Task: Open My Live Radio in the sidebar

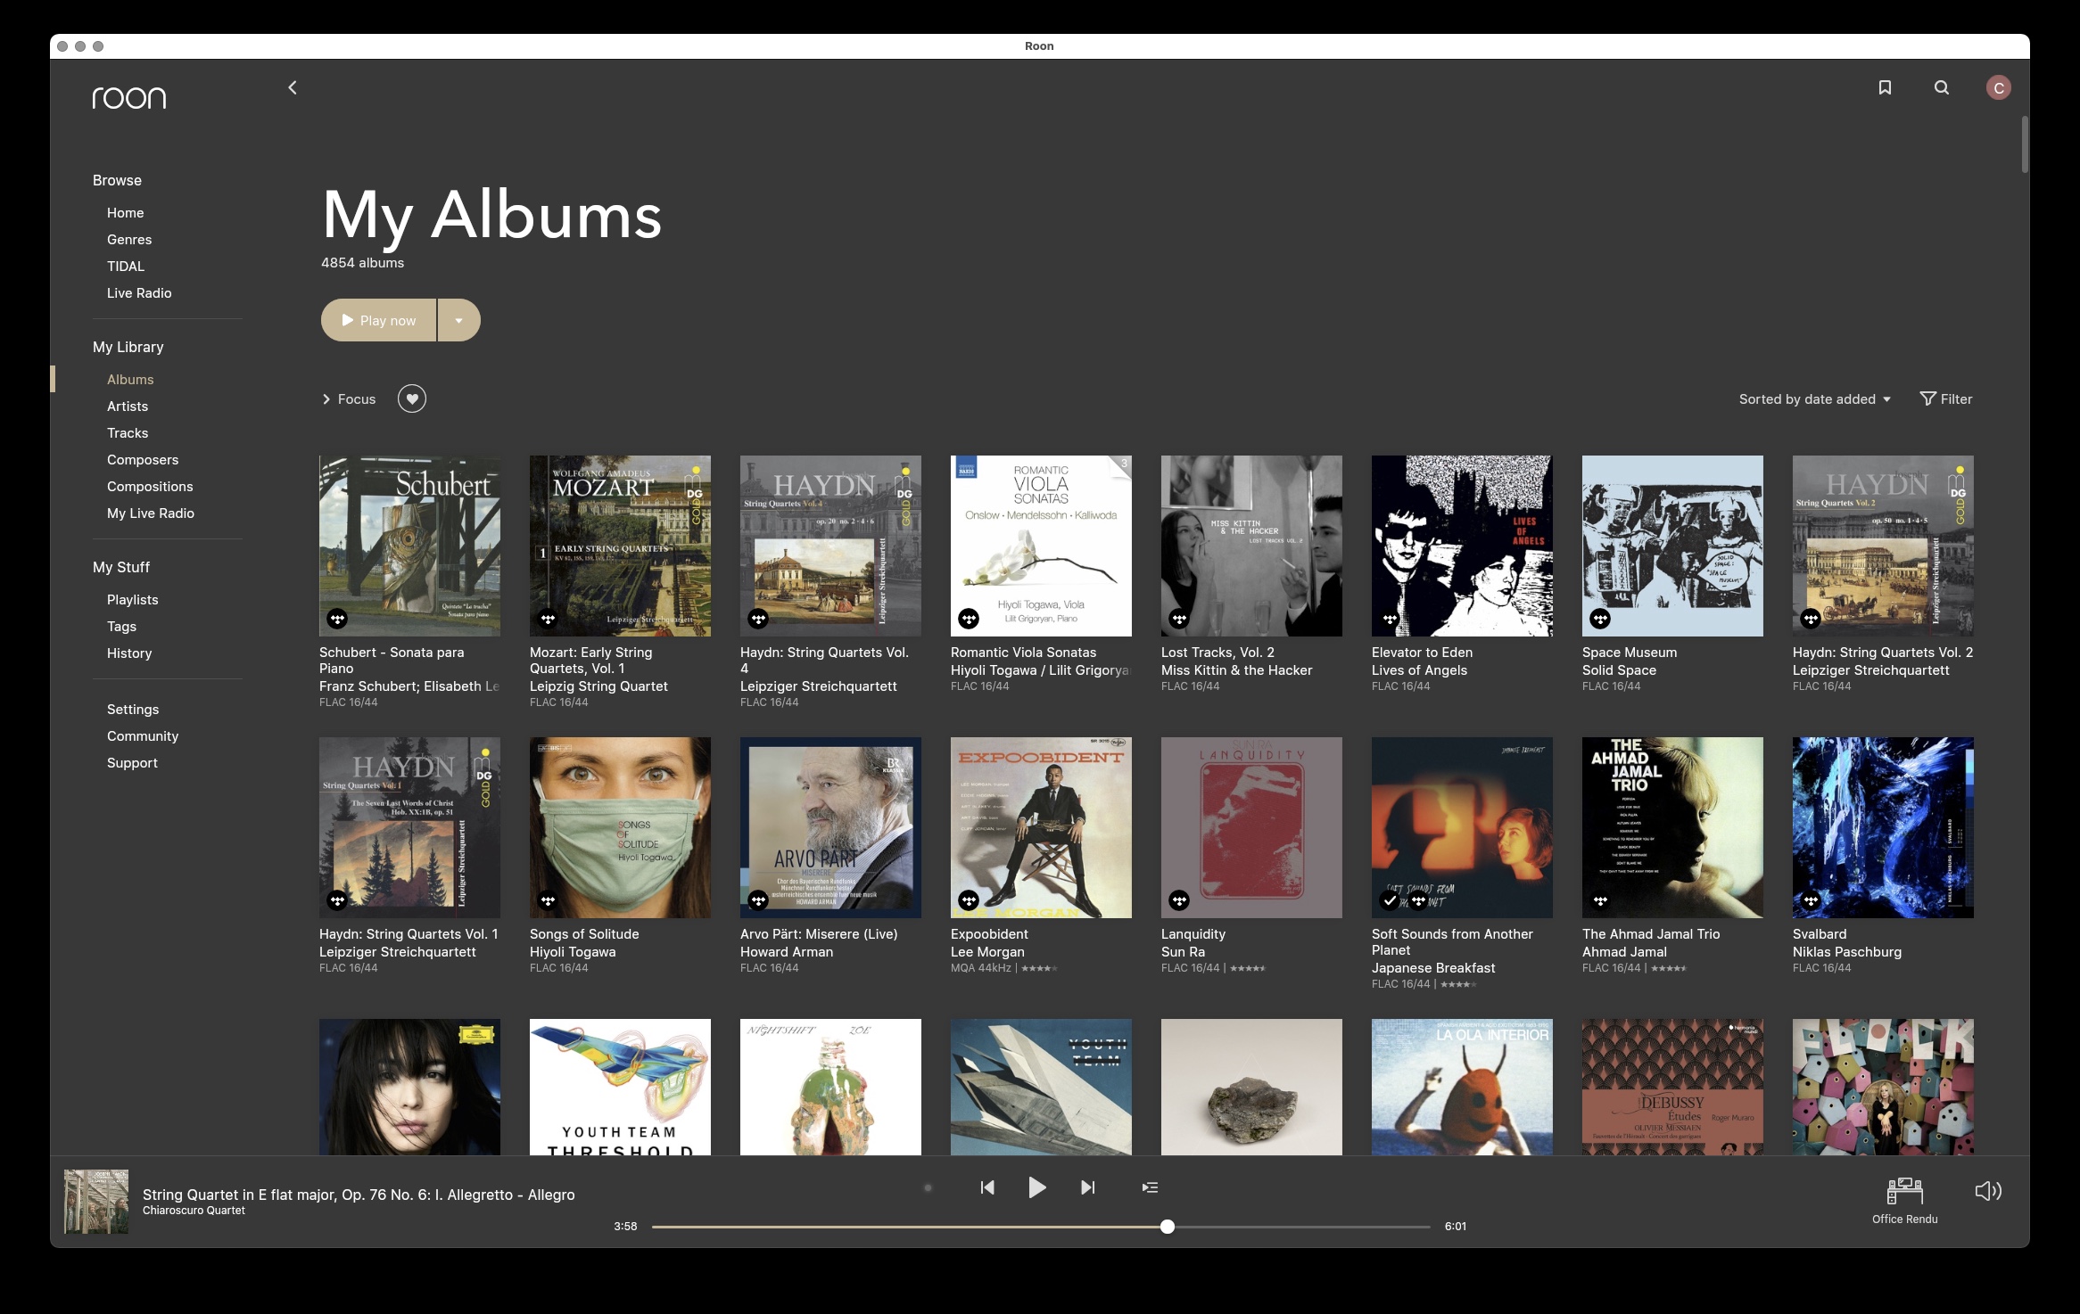Action: click(151, 513)
